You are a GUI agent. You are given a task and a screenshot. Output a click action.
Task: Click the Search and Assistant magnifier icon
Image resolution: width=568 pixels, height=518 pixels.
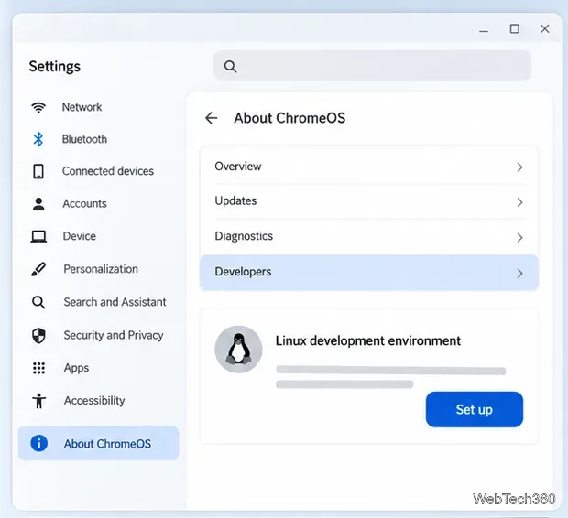click(38, 302)
